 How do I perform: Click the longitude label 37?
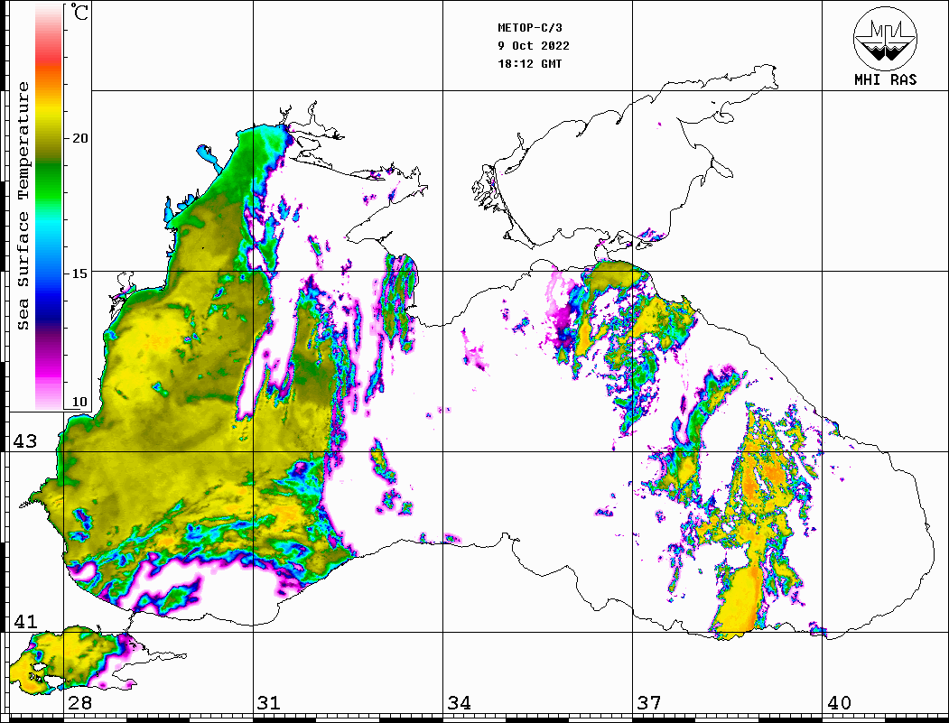pos(648,703)
